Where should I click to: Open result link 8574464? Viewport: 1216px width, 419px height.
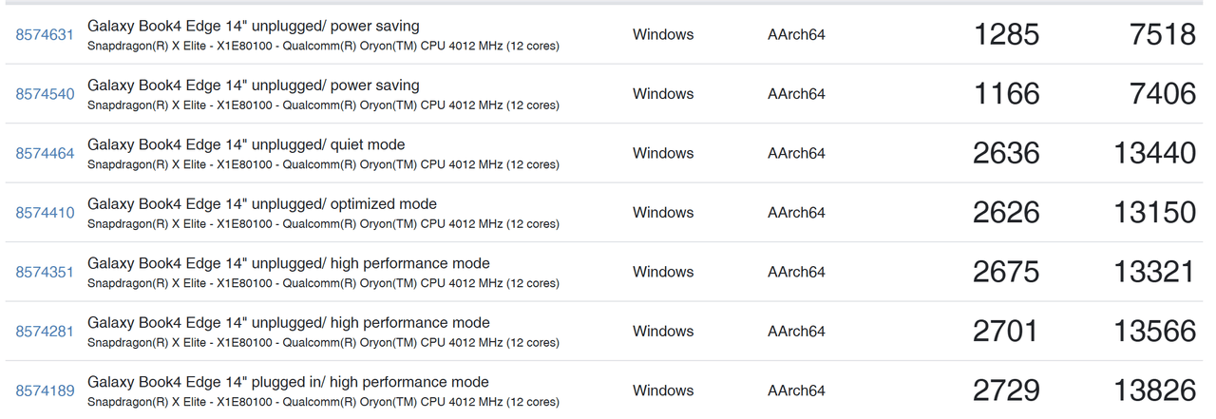(x=45, y=154)
